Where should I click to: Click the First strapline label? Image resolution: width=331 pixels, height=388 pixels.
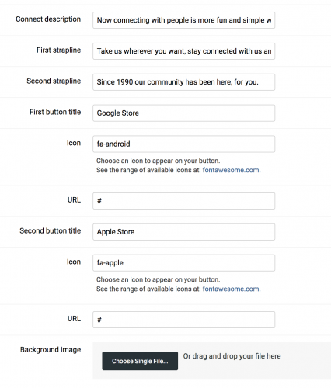coord(58,50)
